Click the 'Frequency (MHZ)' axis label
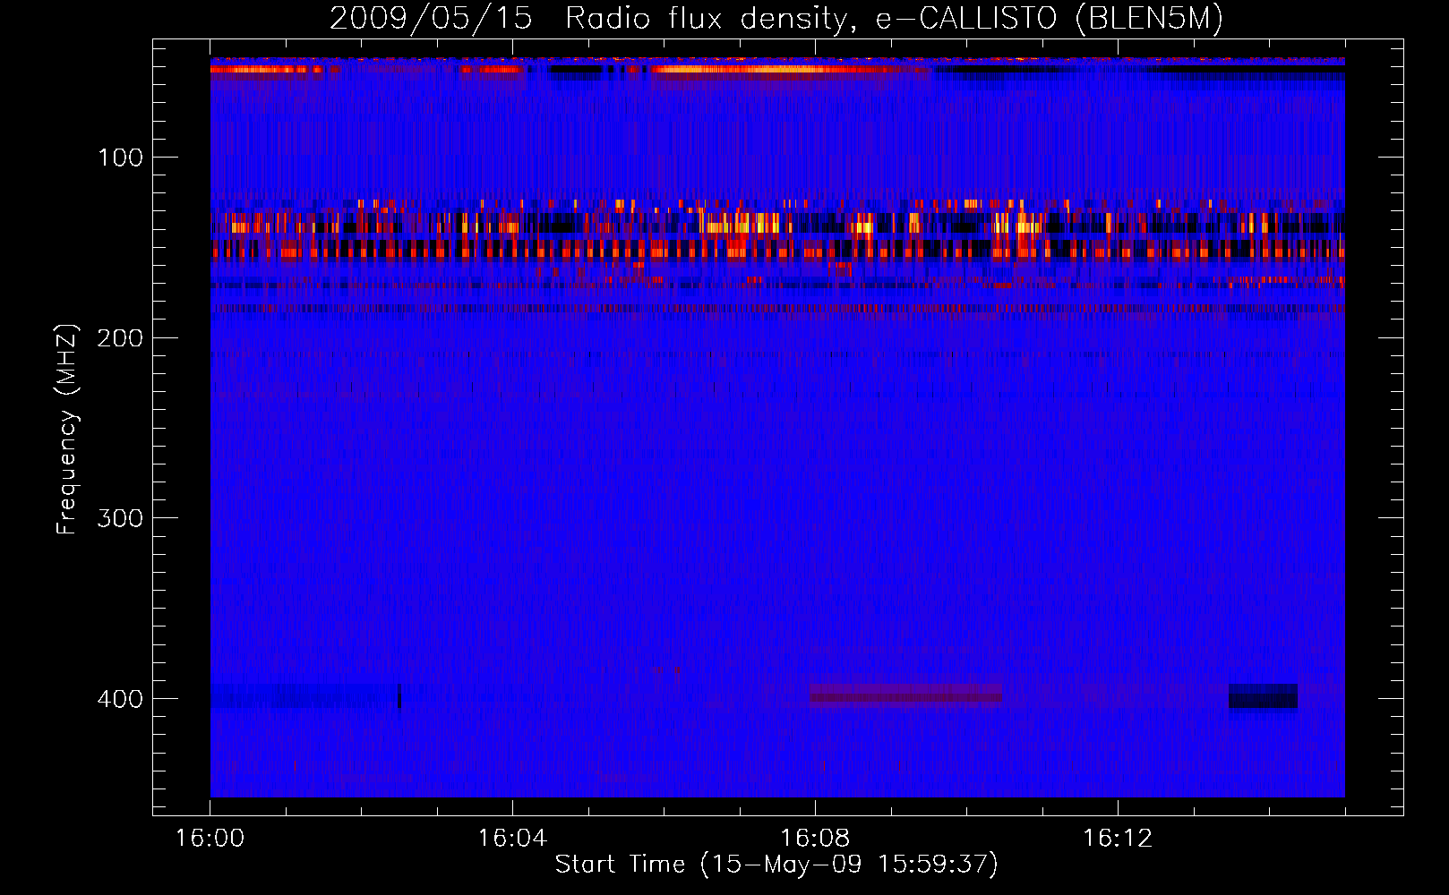The height and width of the screenshot is (895, 1449). tap(66, 429)
